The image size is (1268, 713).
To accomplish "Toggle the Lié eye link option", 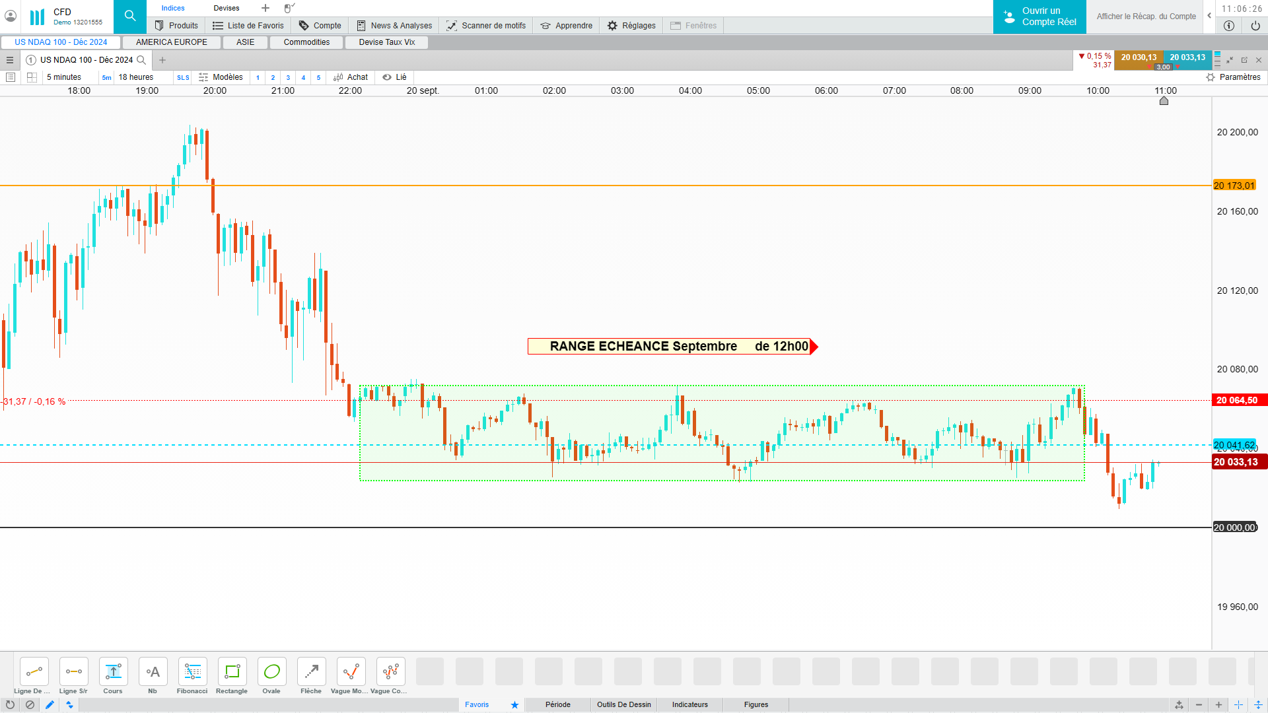I will click(395, 77).
